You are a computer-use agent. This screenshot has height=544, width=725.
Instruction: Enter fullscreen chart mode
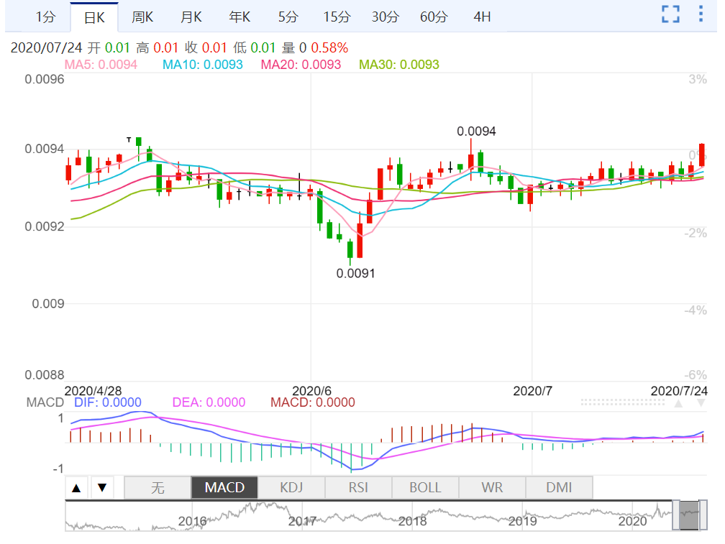[x=670, y=14]
